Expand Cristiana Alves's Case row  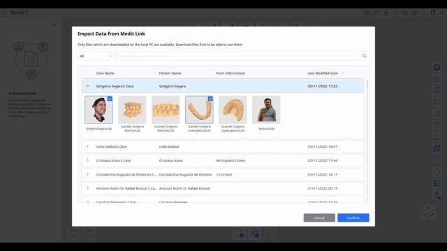(x=88, y=160)
